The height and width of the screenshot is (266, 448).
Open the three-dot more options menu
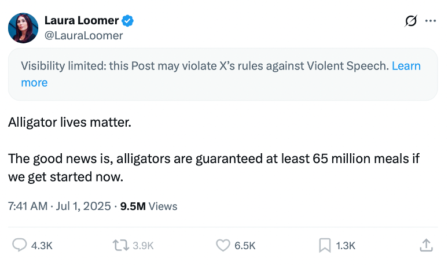[431, 21]
